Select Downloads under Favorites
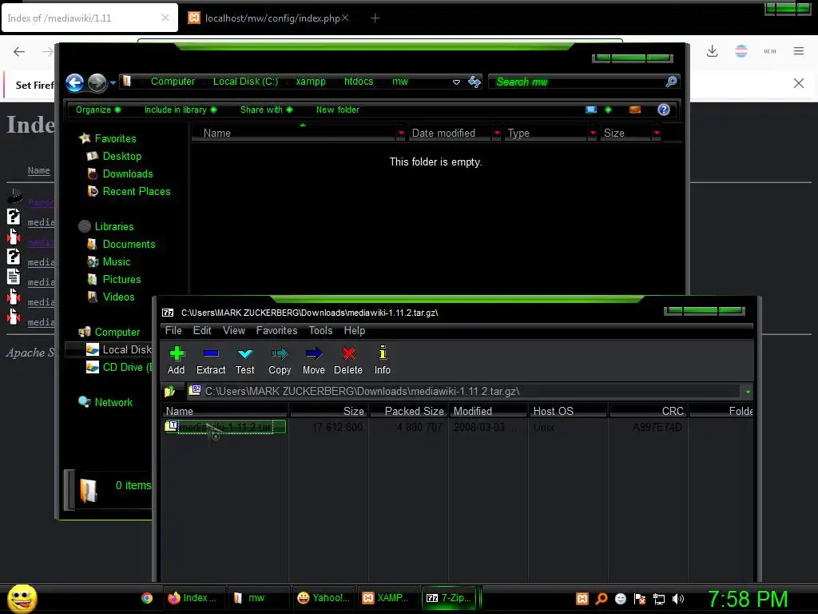 point(127,173)
